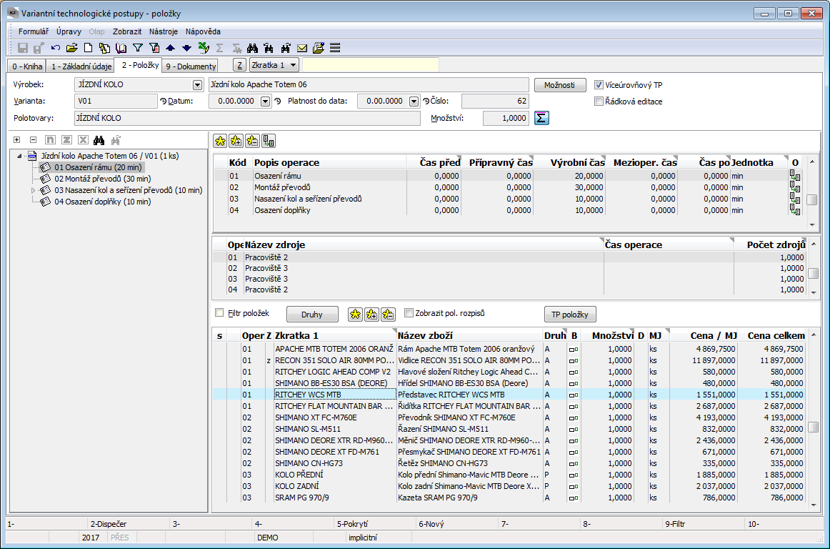Click the open folder toolbar icon
830x549 pixels.
pyautogui.click(x=71, y=48)
